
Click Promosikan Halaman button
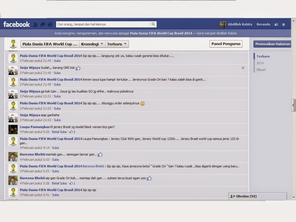(x=272, y=44)
